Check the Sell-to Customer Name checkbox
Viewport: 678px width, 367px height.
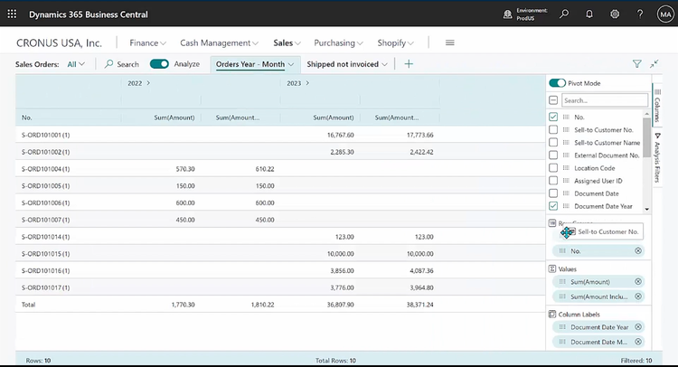[x=553, y=142]
